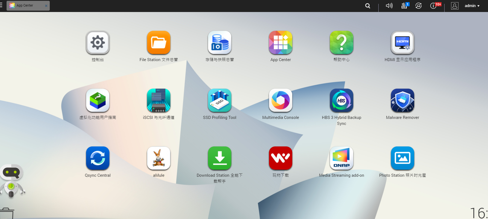Screen dimensions: 488x219
Task: Launch Qsync Central
Action: tap(98, 158)
